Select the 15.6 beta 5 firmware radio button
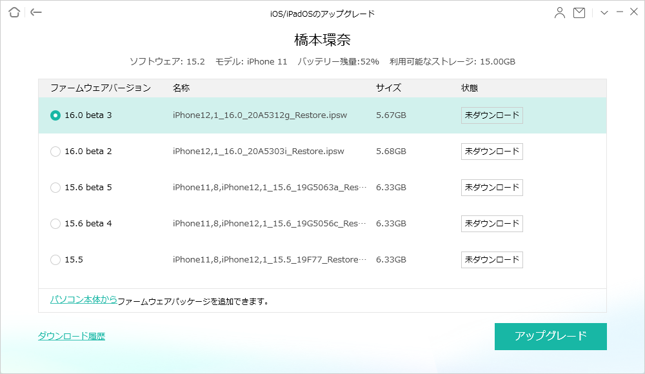 click(55, 188)
